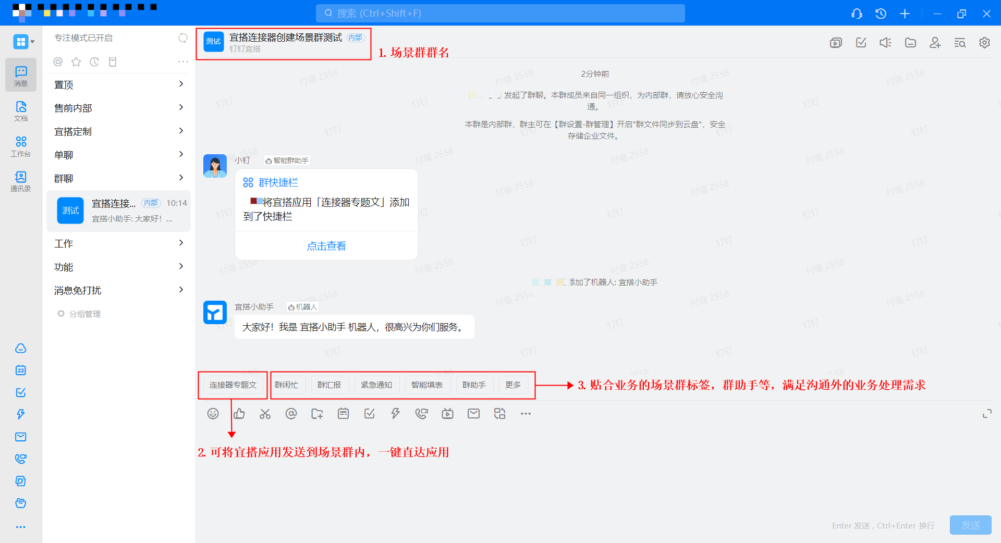Viewport: 1001px width, 543px height.
Task: Click the sidebar three-dots more icon
Action: tap(21, 527)
